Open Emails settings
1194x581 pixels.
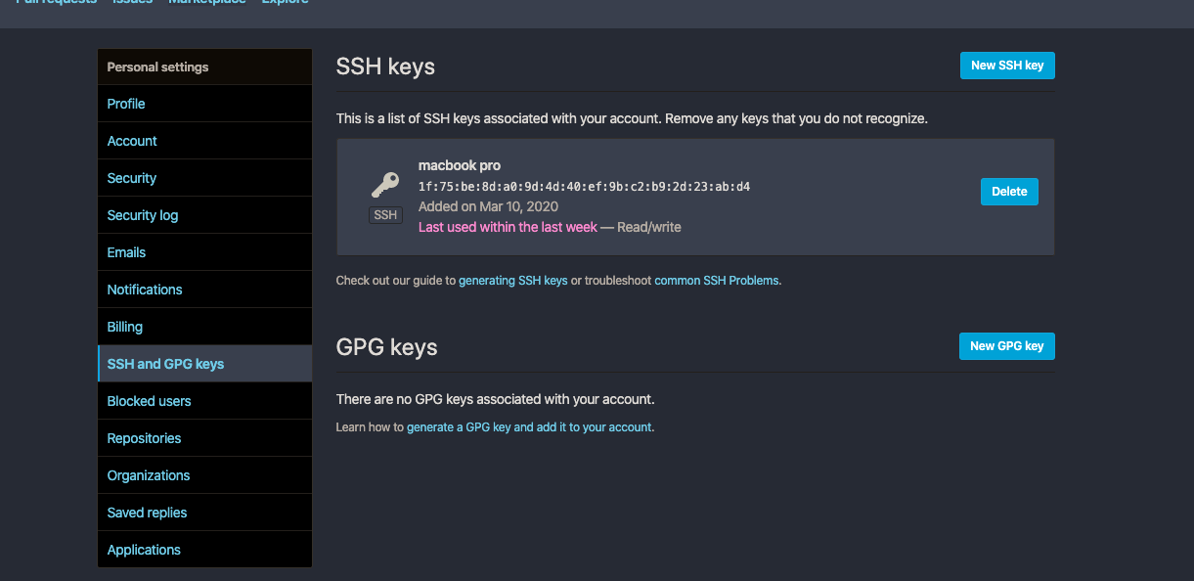pyautogui.click(x=126, y=252)
